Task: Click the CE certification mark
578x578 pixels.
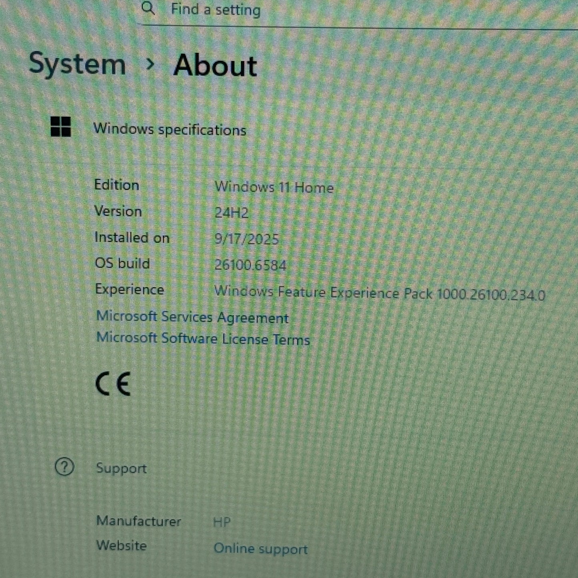Action: pyautogui.click(x=113, y=384)
